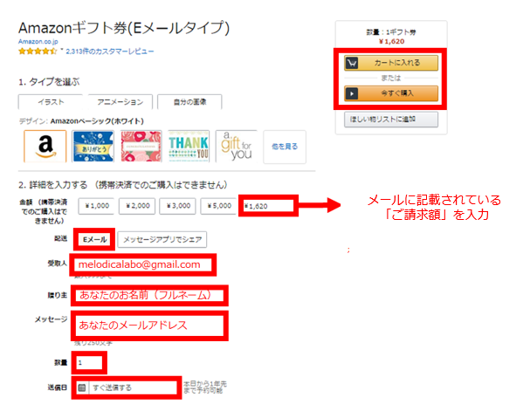Select the ¥3,000 amount button
Viewport: 530px width, 418px height.
click(177, 206)
